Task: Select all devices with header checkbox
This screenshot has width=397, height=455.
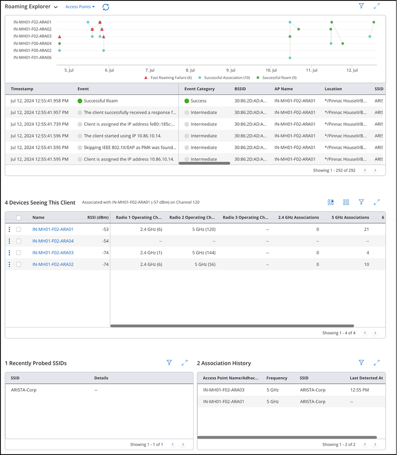Action: [19, 218]
